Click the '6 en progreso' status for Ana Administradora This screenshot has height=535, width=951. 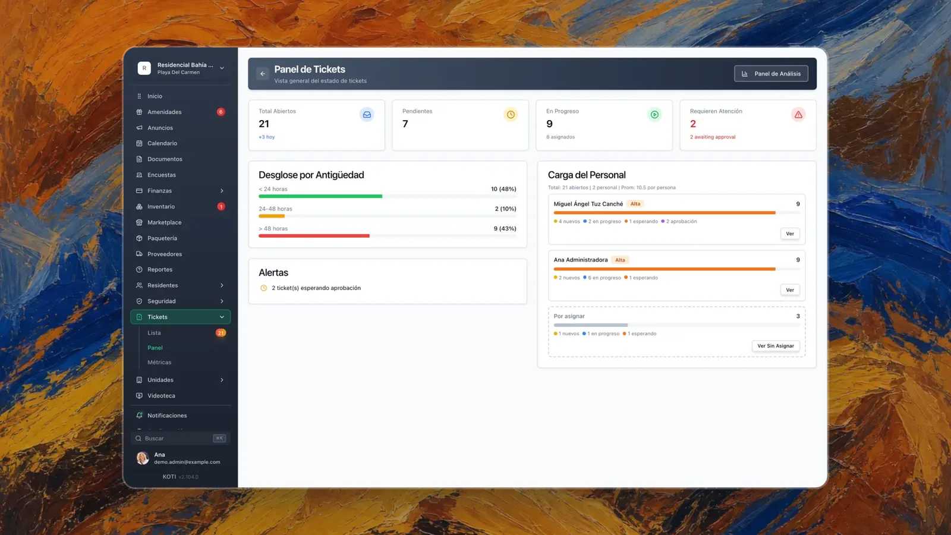[x=602, y=278]
